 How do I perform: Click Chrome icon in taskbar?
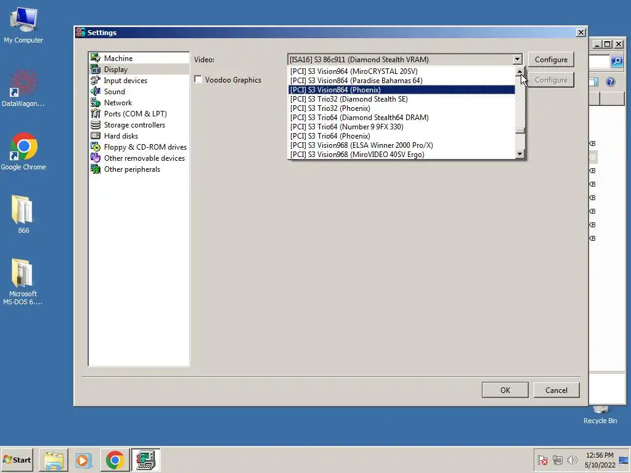click(115, 460)
